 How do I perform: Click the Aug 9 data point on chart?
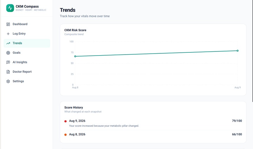(x=238, y=51)
